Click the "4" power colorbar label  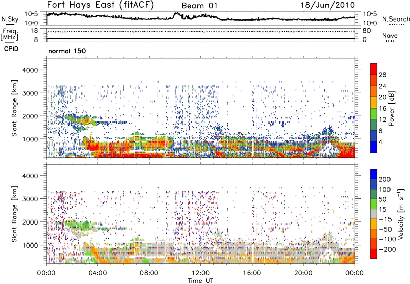pos(380,142)
